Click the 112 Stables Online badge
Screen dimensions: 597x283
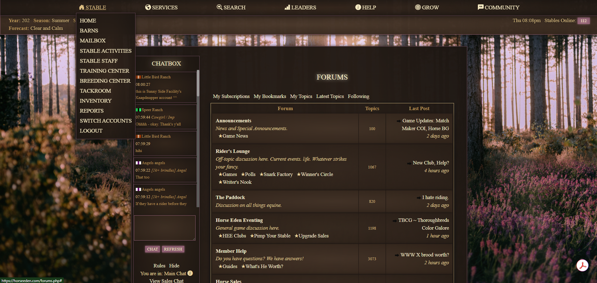pyautogui.click(x=583, y=21)
